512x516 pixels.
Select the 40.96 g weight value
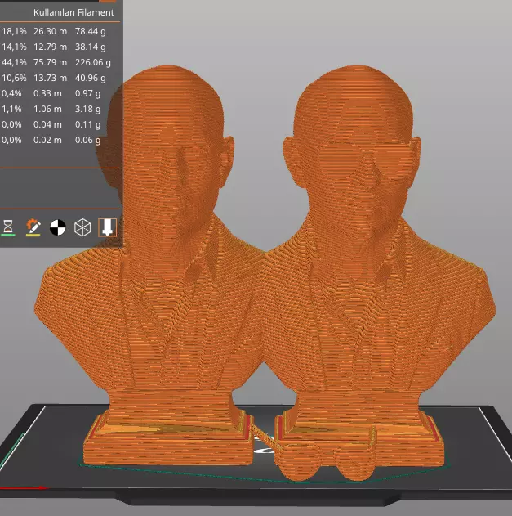click(91, 78)
